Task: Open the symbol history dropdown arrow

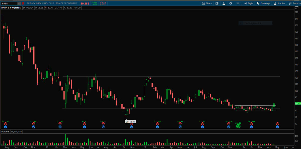Action: 19,4
